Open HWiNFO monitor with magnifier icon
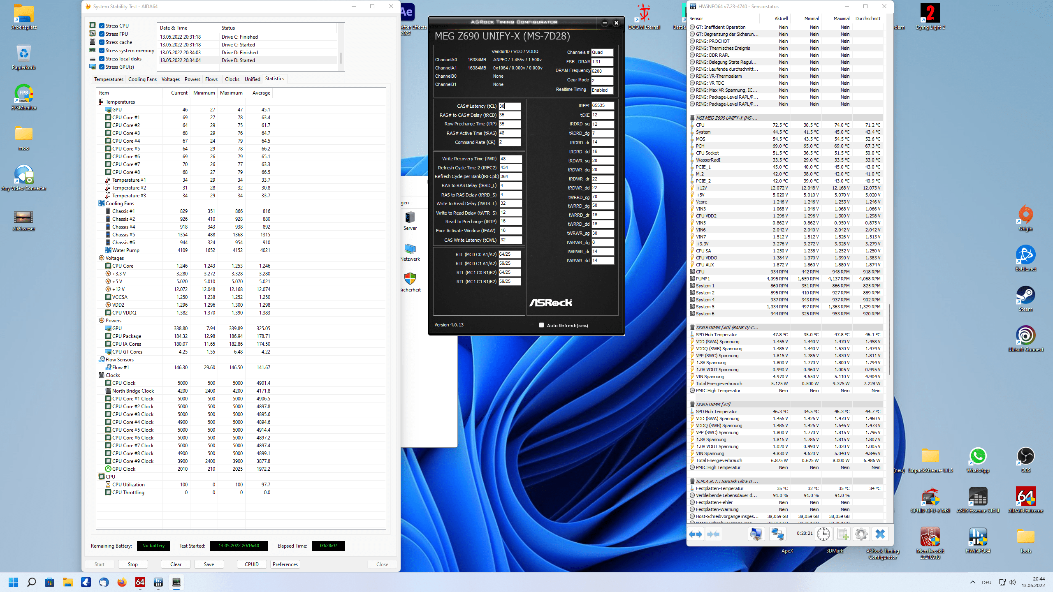1053x592 pixels. [x=756, y=534]
